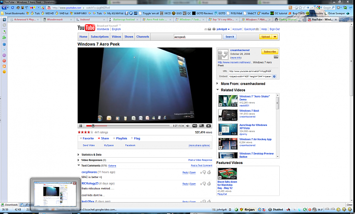This screenshot has height=214, width=355.
Task: Mute the video via speaker icon
Action: coord(188,125)
